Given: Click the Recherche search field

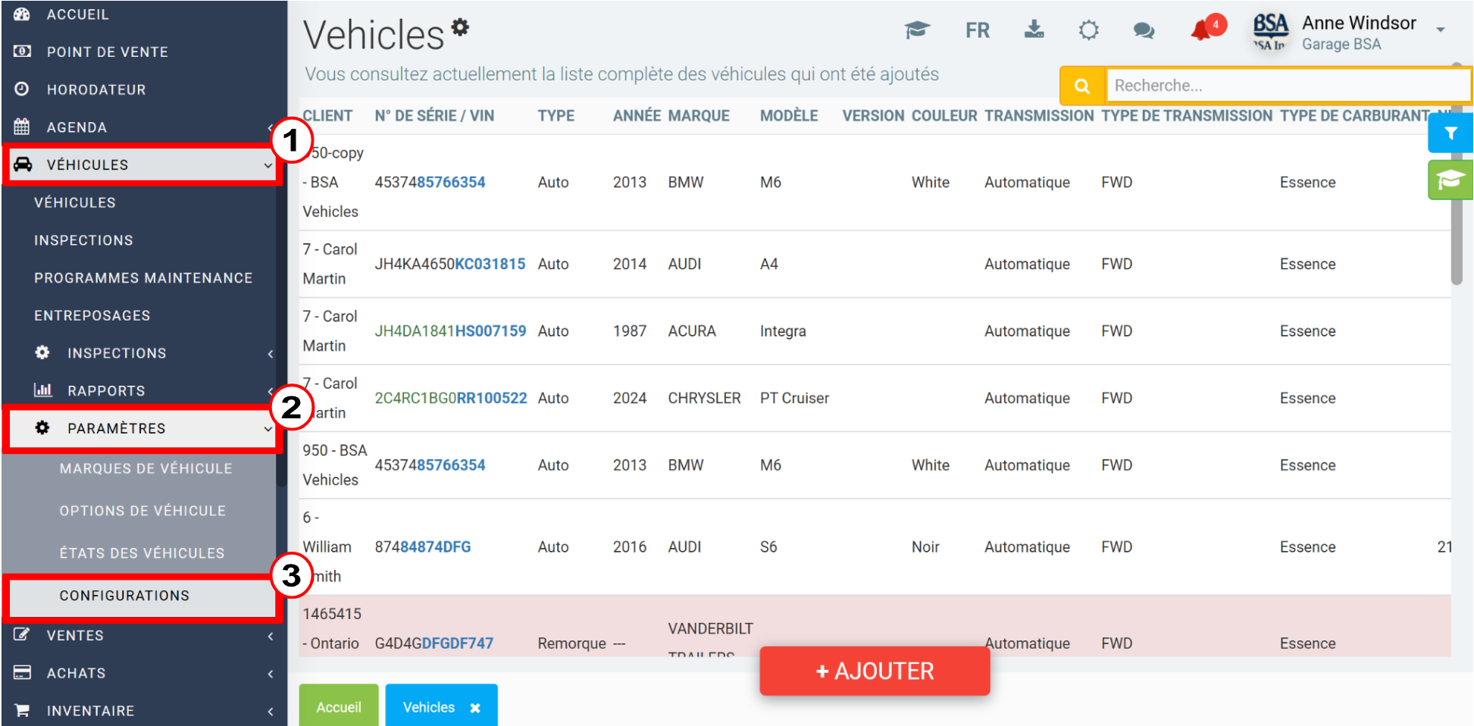Looking at the screenshot, I should pos(1288,86).
